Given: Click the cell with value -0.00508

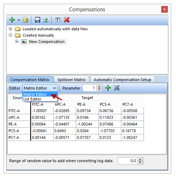Looking at the screenshot, I should coord(132,111).
